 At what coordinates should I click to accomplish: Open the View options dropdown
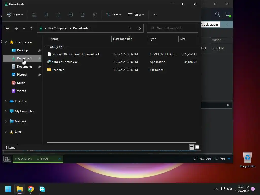point(136,15)
